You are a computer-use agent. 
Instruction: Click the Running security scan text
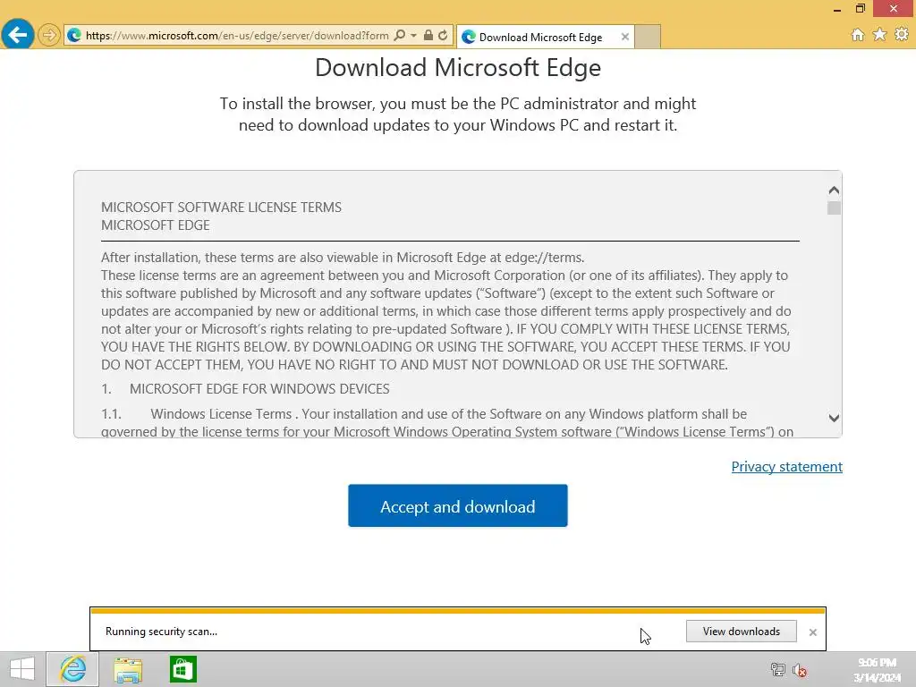point(161,632)
